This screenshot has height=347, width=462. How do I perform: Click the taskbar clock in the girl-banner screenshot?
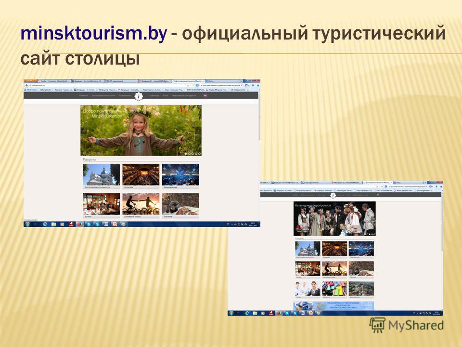(x=253, y=224)
